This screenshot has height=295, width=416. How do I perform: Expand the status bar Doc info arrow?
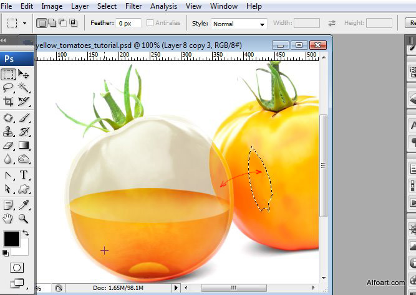pos(176,288)
